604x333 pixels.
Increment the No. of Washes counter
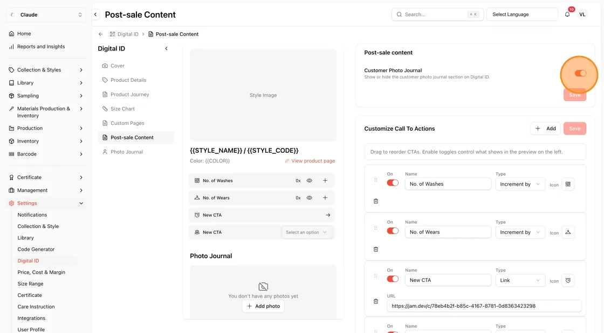[325, 181]
